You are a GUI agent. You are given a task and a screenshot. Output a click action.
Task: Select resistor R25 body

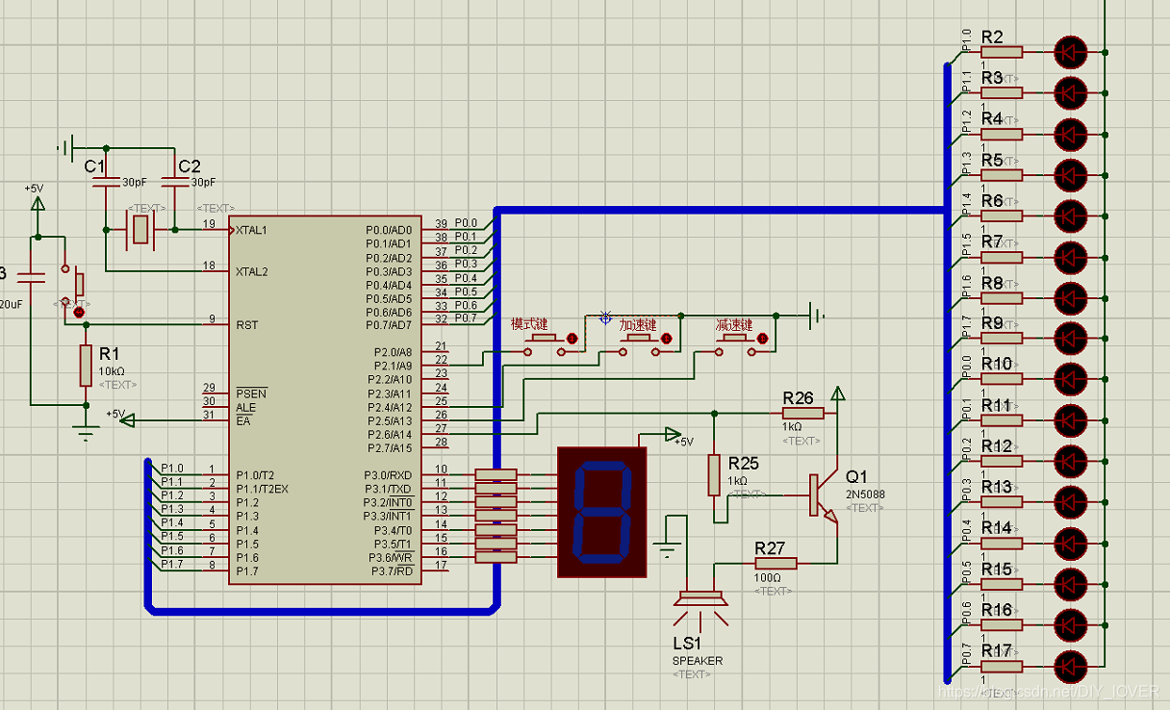tap(714, 475)
